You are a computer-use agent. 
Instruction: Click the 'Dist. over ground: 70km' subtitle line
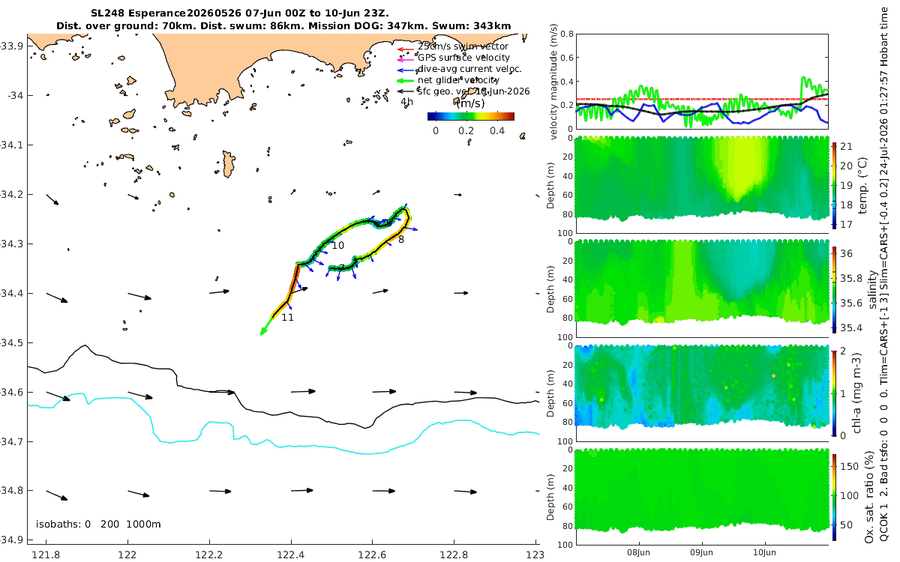283,25
